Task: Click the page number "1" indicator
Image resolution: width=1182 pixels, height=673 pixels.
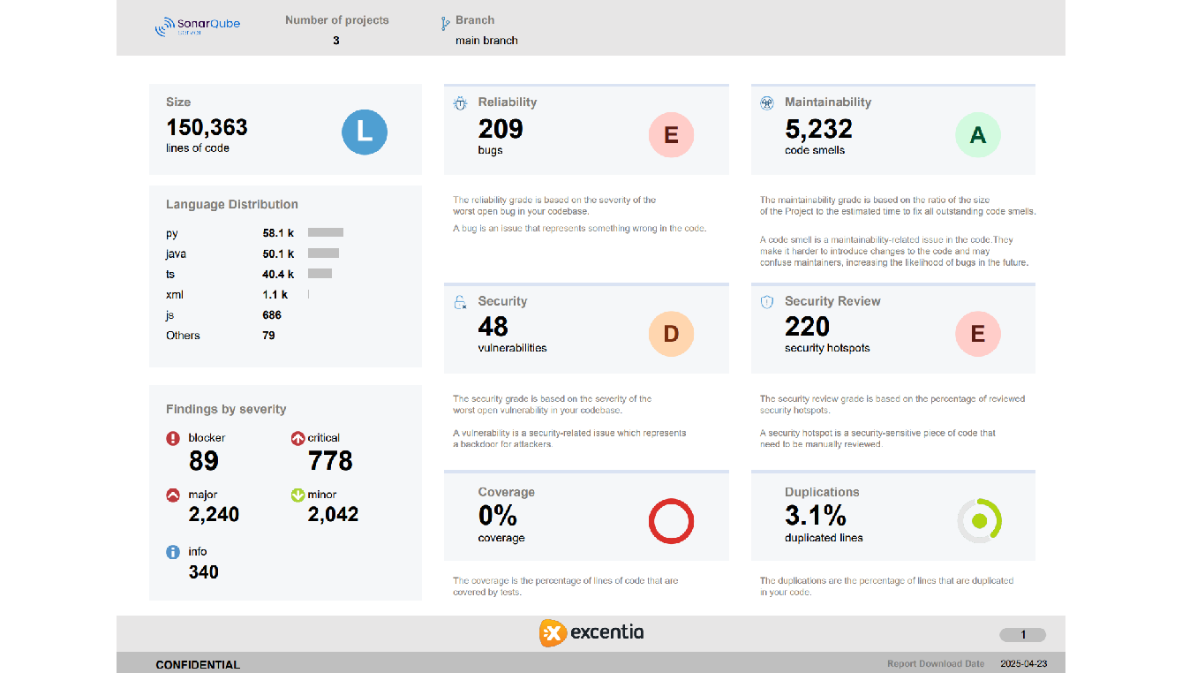Action: click(x=1022, y=634)
